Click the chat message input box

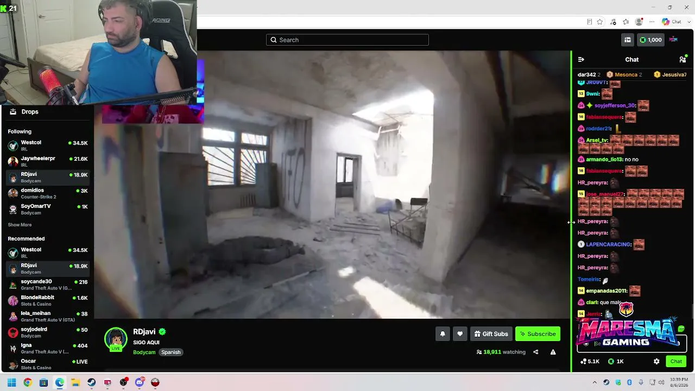(632, 343)
